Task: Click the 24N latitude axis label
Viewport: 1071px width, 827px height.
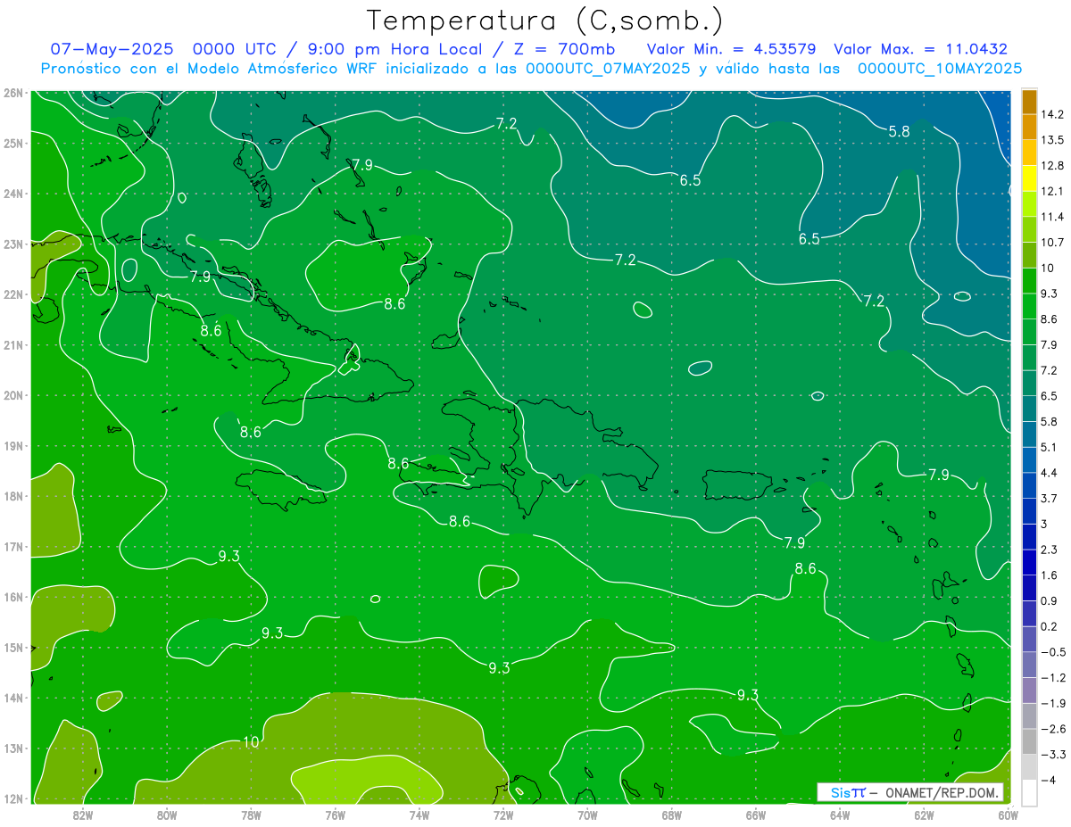Action: (x=12, y=194)
